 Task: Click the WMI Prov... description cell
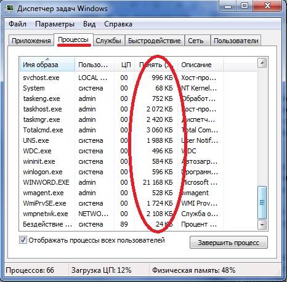point(199,203)
